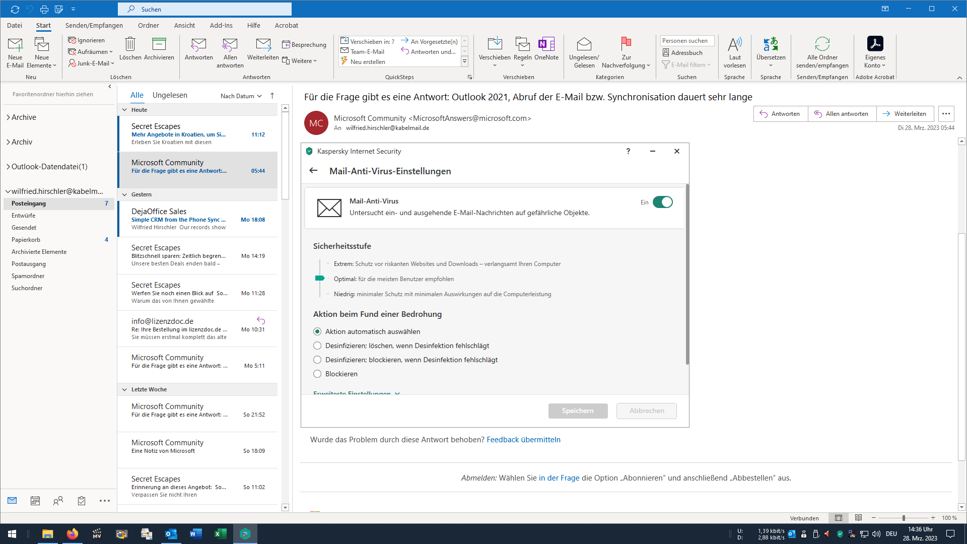Select the Blockieren radio option

click(335, 374)
